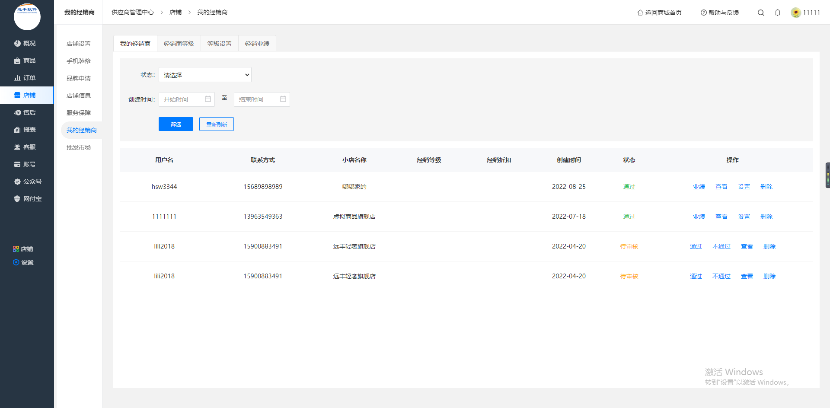Screen dimensions: 830x408
Task: Click the 用户名 column header
Action: [x=164, y=160]
